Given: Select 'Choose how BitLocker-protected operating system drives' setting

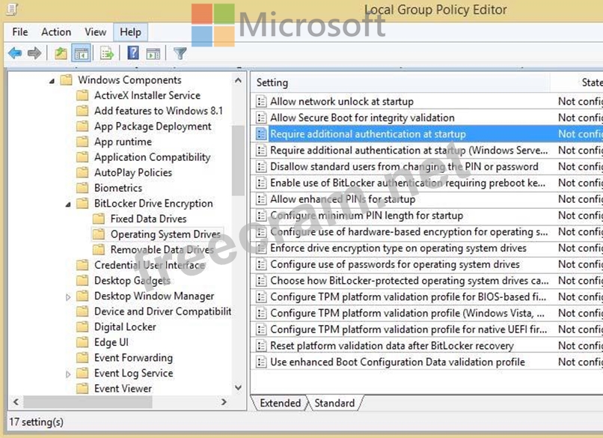Looking at the screenshot, I should [x=409, y=281].
